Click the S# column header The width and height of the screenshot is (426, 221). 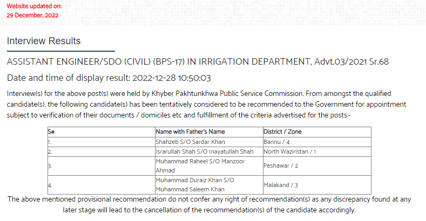(x=102, y=132)
